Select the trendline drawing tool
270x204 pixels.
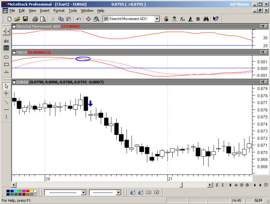click(x=7, y=102)
